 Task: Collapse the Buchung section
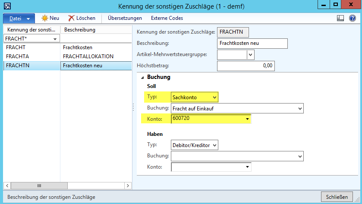[x=141, y=77]
